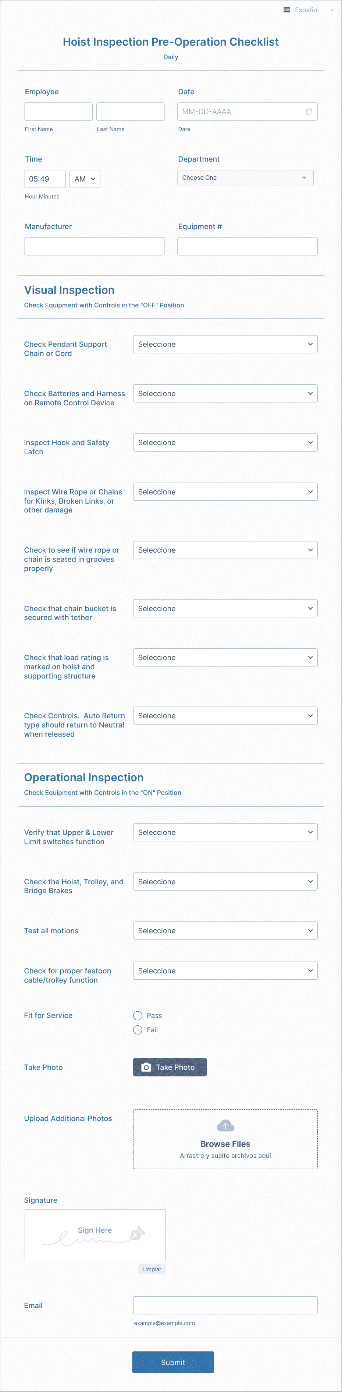Click the Operational Inspection section heading

pos(83,778)
